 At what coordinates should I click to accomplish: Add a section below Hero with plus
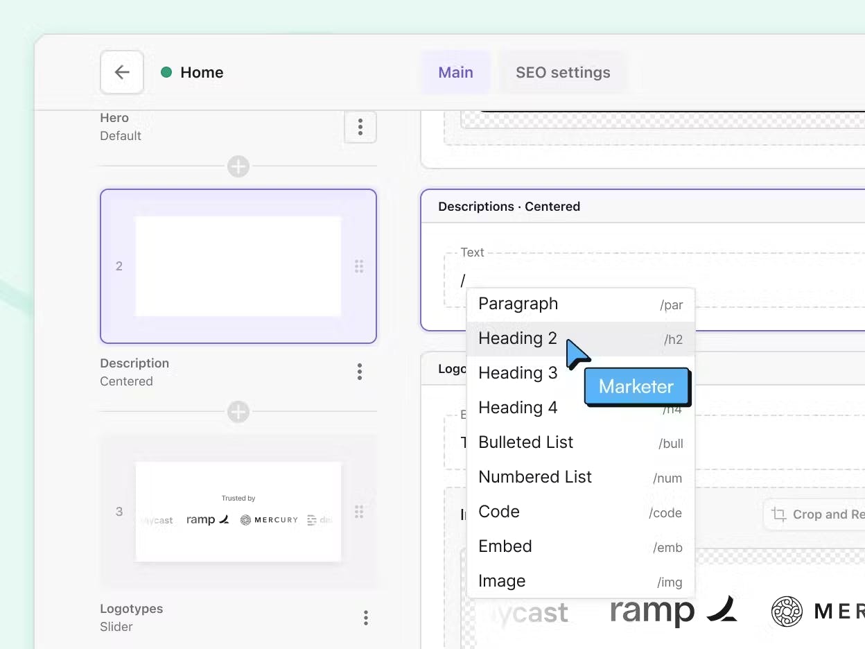pos(238,166)
